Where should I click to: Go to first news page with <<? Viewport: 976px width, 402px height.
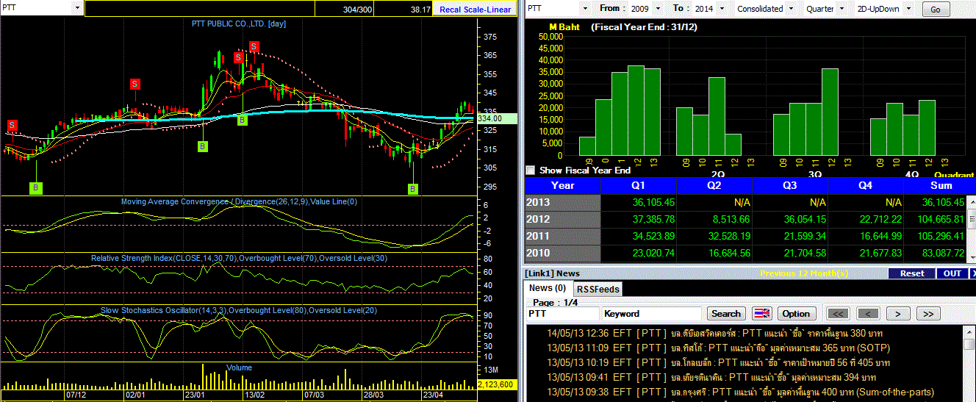click(x=839, y=314)
